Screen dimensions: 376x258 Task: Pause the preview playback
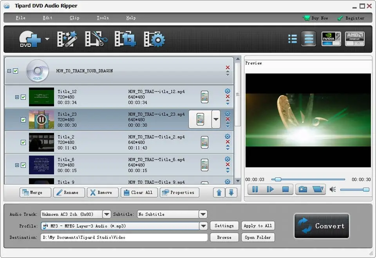(255, 190)
